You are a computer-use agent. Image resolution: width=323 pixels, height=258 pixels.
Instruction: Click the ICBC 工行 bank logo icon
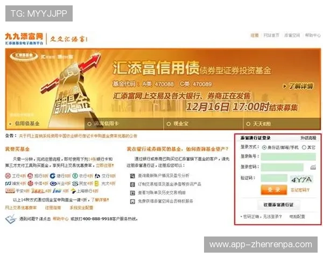point(8,176)
